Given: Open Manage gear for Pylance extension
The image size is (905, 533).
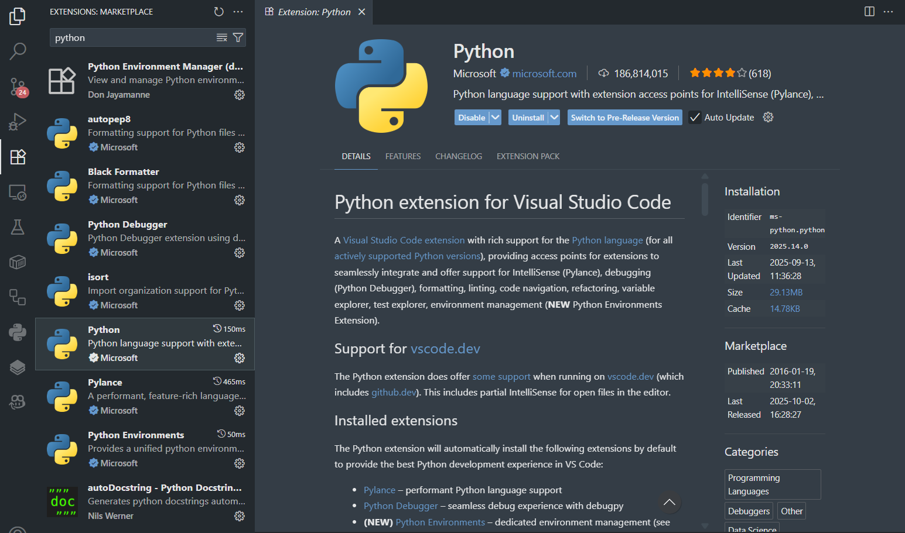Looking at the screenshot, I should click(240, 411).
